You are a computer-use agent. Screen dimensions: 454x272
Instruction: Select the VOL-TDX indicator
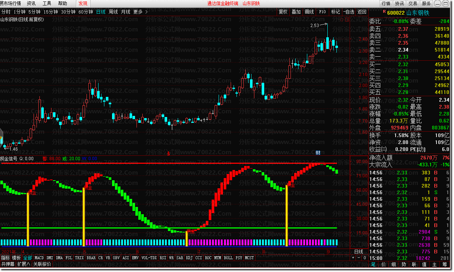(x=149, y=258)
